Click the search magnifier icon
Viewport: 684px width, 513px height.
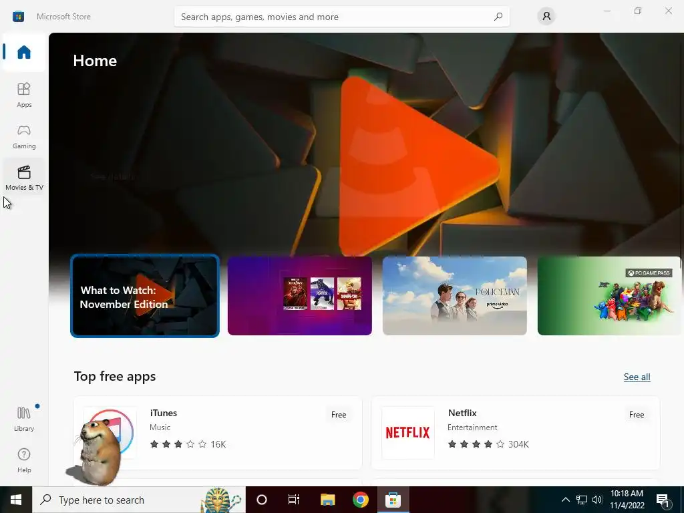[498, 17]
